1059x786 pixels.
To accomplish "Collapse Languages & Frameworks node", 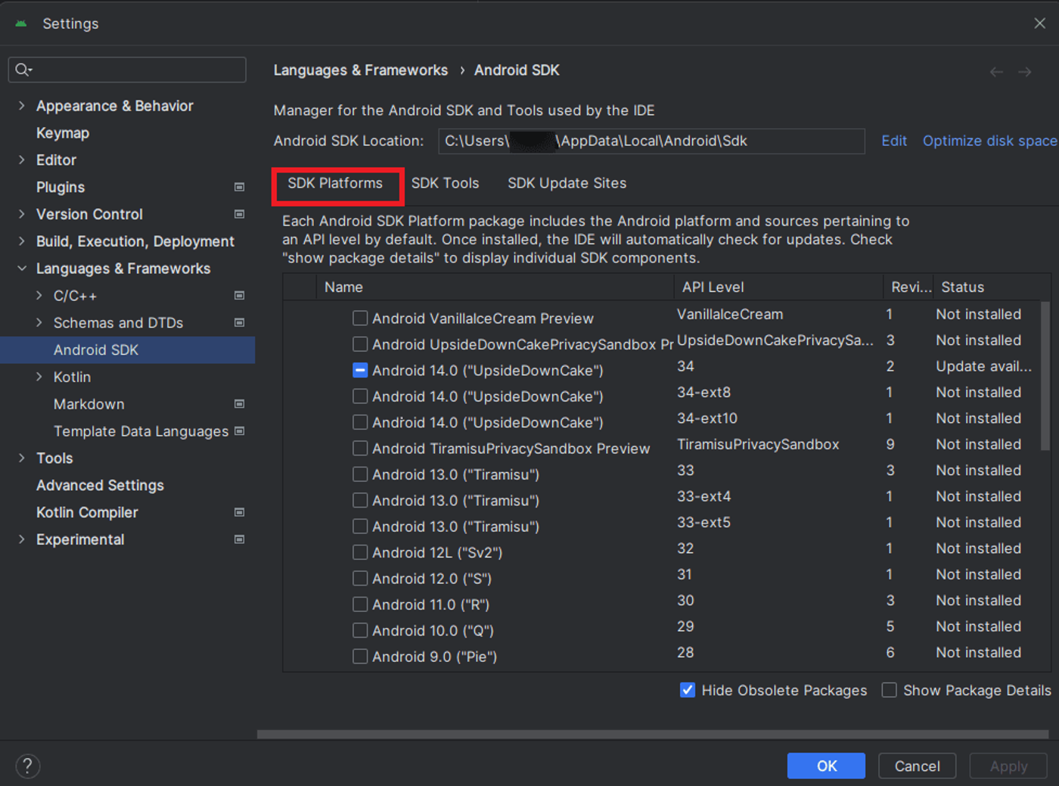I will click(x=21, y=269).
